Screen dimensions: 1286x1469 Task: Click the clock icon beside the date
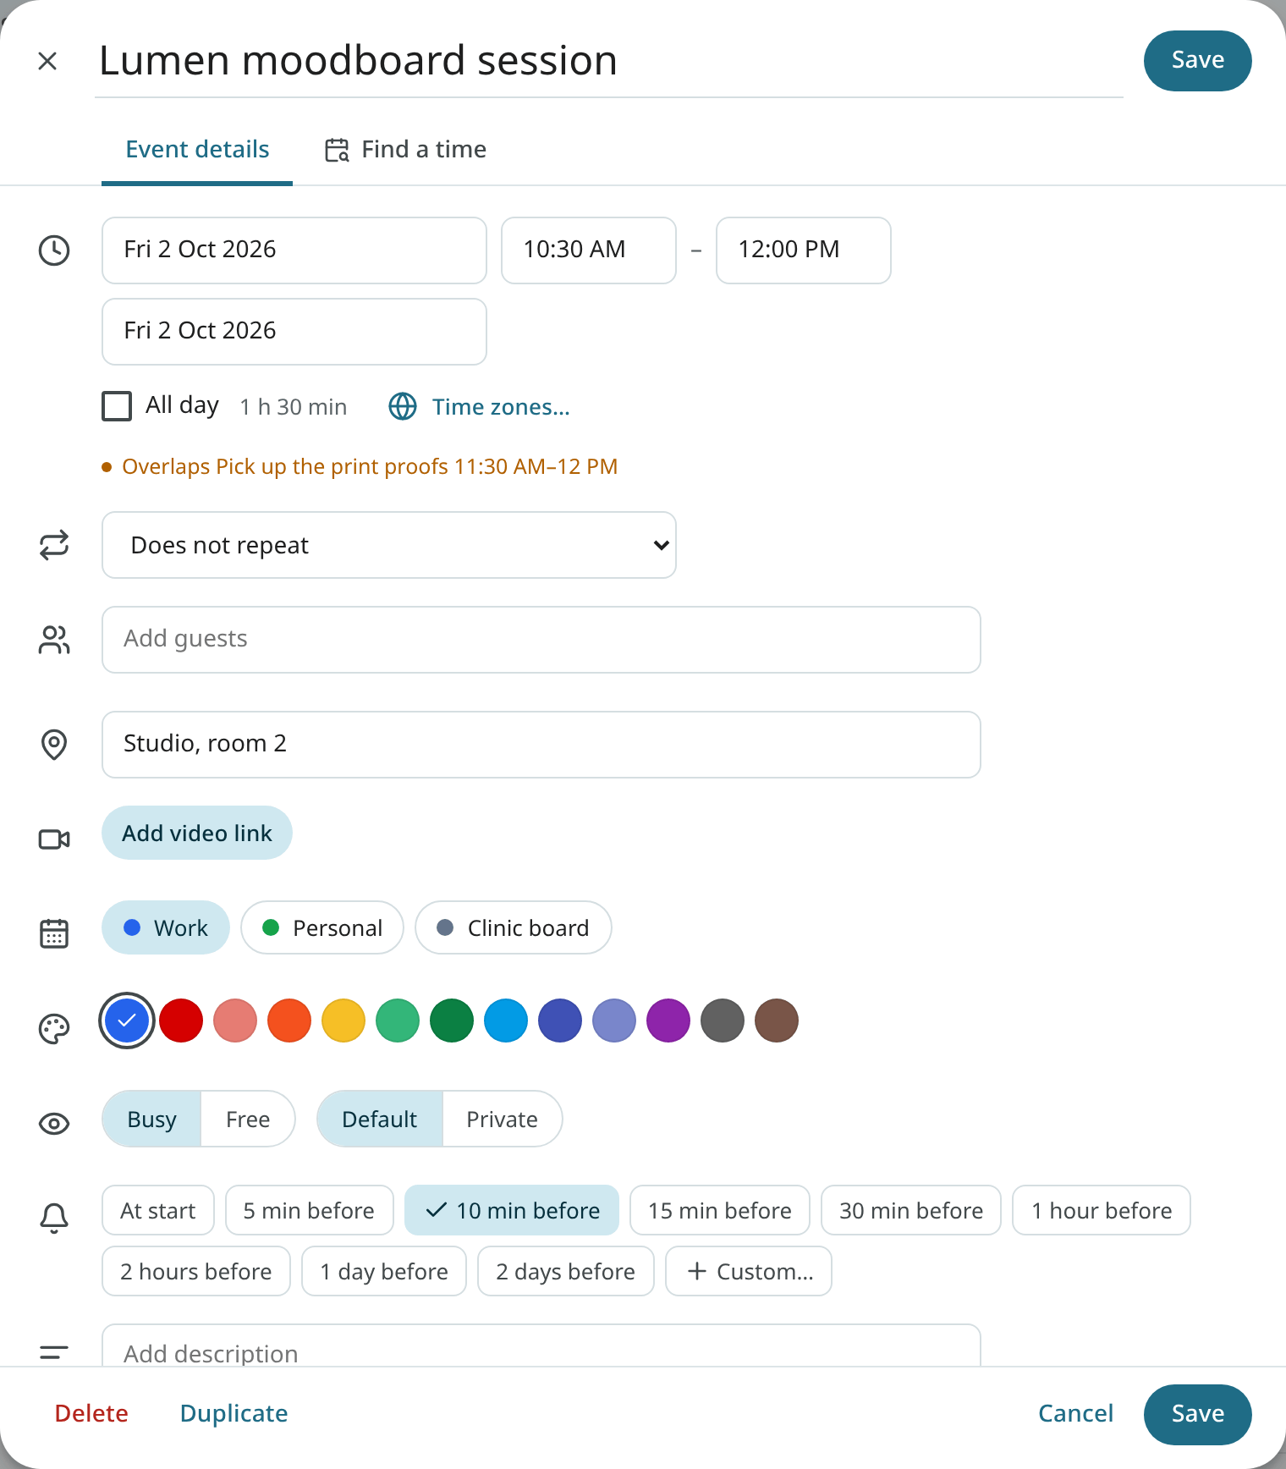tap(54, 250)
